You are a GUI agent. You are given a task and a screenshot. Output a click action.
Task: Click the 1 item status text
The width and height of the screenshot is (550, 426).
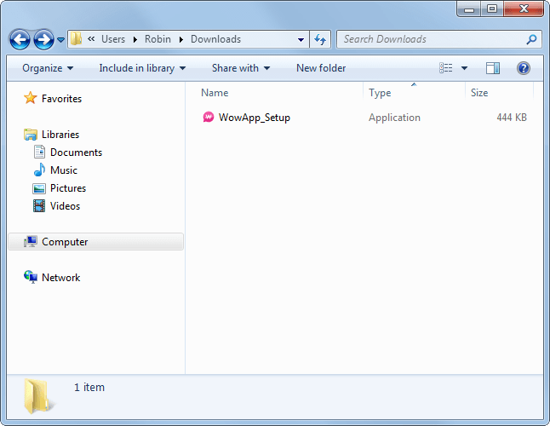(x=89, y=387)
